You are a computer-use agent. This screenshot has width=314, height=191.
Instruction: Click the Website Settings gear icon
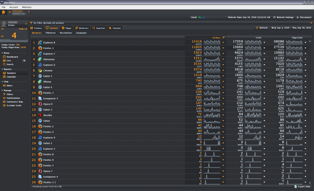[274, 17]
